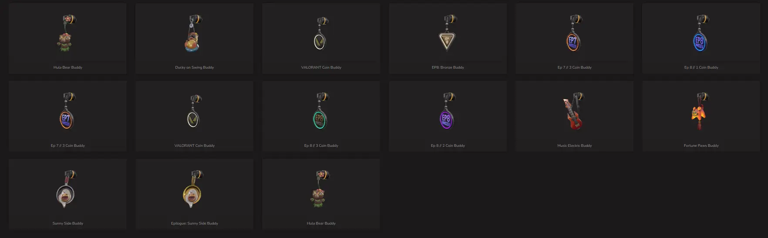
Task: Click the Music Electric Buddy title
Action: (574, 145)
